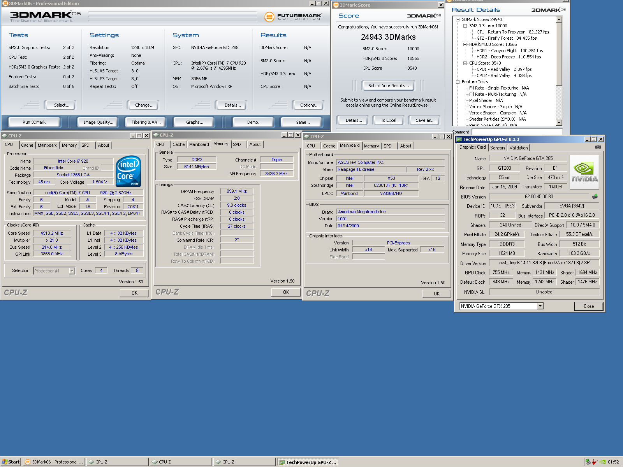
Task: Click scroll-up arrow in Result Details
Action: [x=559, y=19]
